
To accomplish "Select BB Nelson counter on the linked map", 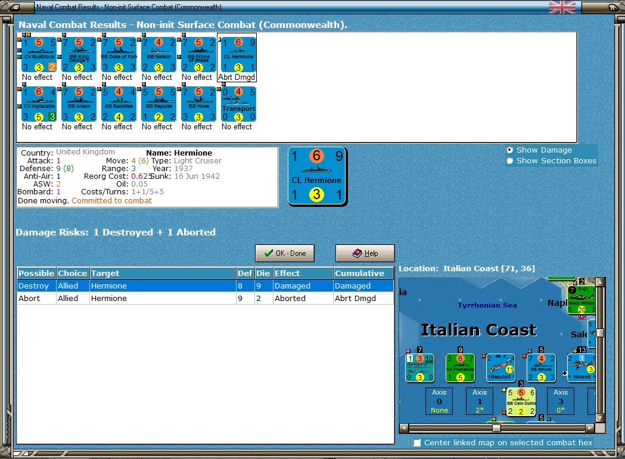I will [x=542, y=368].
